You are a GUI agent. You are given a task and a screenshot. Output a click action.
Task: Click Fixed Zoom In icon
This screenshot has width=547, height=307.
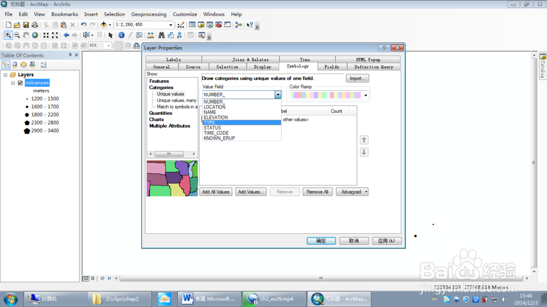[46, 35]
